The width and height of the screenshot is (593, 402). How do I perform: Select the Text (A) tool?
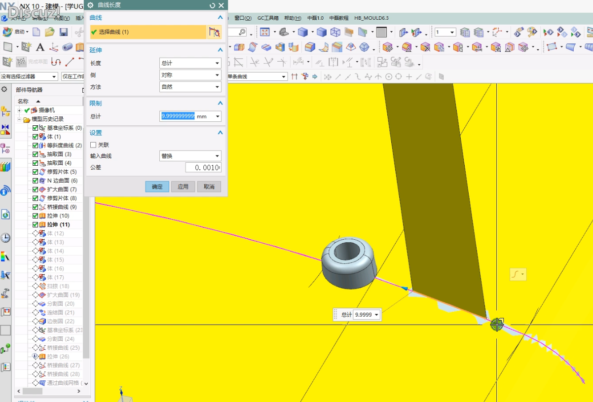click(x=40, y=47)
